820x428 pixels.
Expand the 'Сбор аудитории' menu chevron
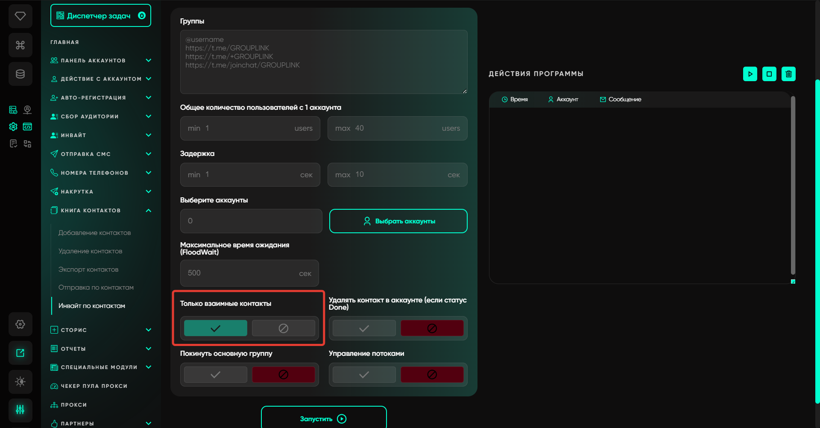(x=148, y=117)
